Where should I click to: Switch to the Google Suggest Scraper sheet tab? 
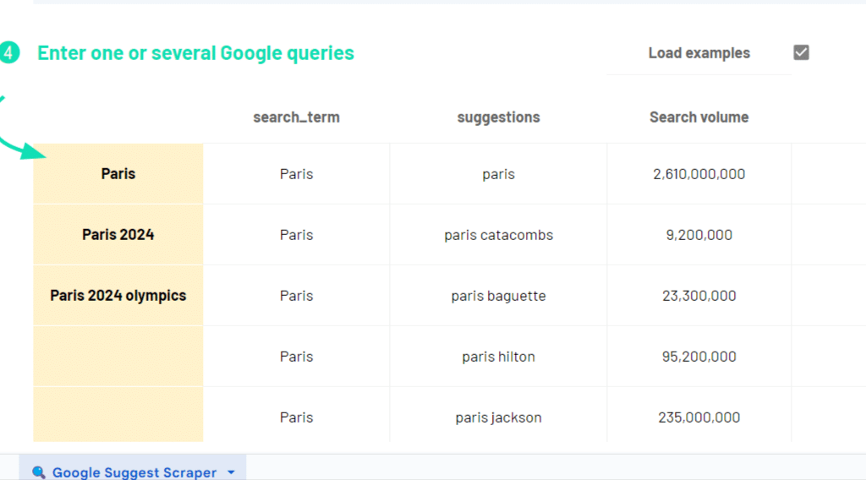[134, 472]
